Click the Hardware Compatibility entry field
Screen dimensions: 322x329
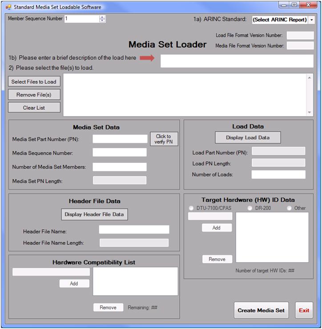click(x=51, y=272)
